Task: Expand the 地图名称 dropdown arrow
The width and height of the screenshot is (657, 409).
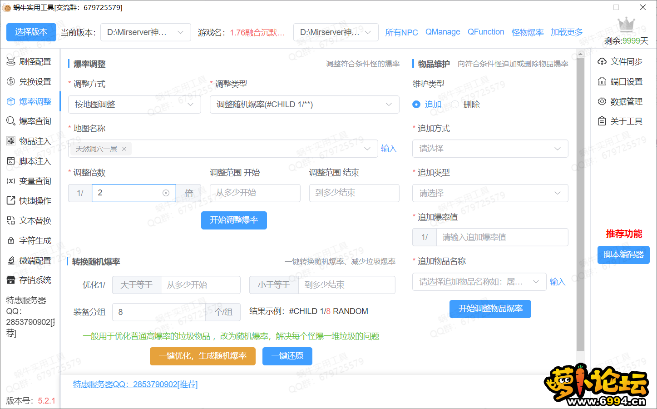Action: (367, 149)
